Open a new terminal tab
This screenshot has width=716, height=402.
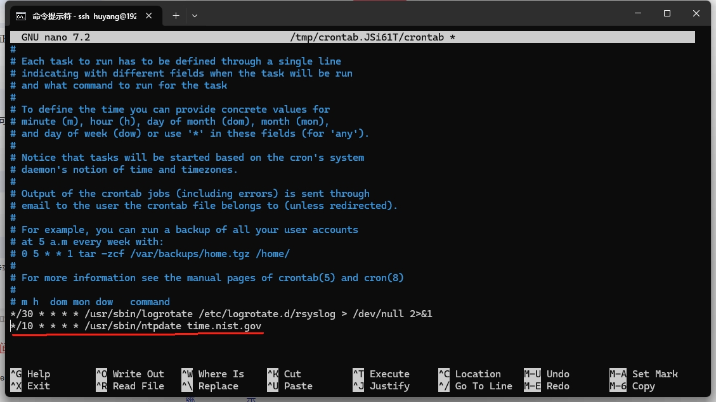176,15
